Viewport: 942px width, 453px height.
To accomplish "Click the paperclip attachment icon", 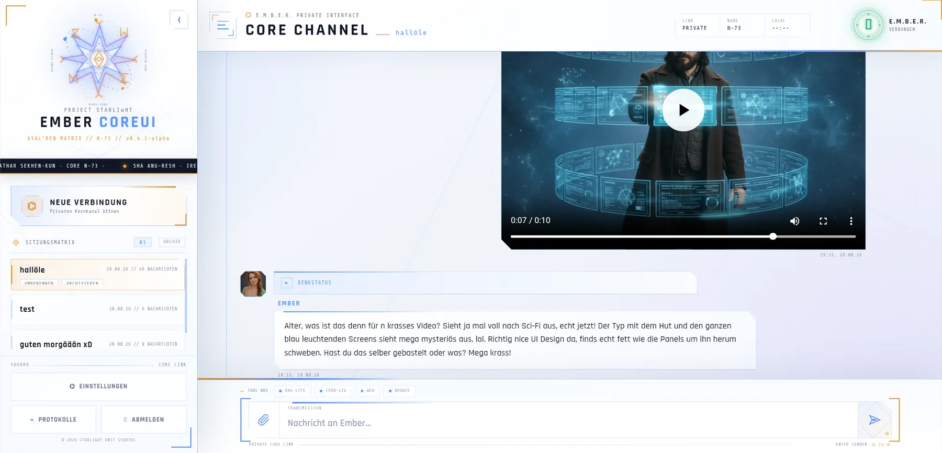I will point(263,420).
